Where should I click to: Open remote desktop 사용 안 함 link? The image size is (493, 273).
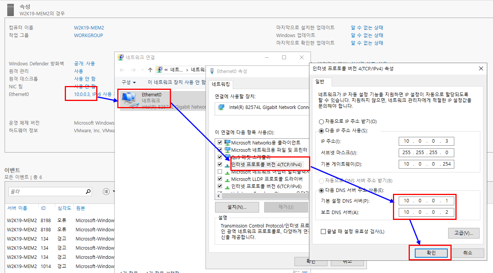click(x=85, y=79)
